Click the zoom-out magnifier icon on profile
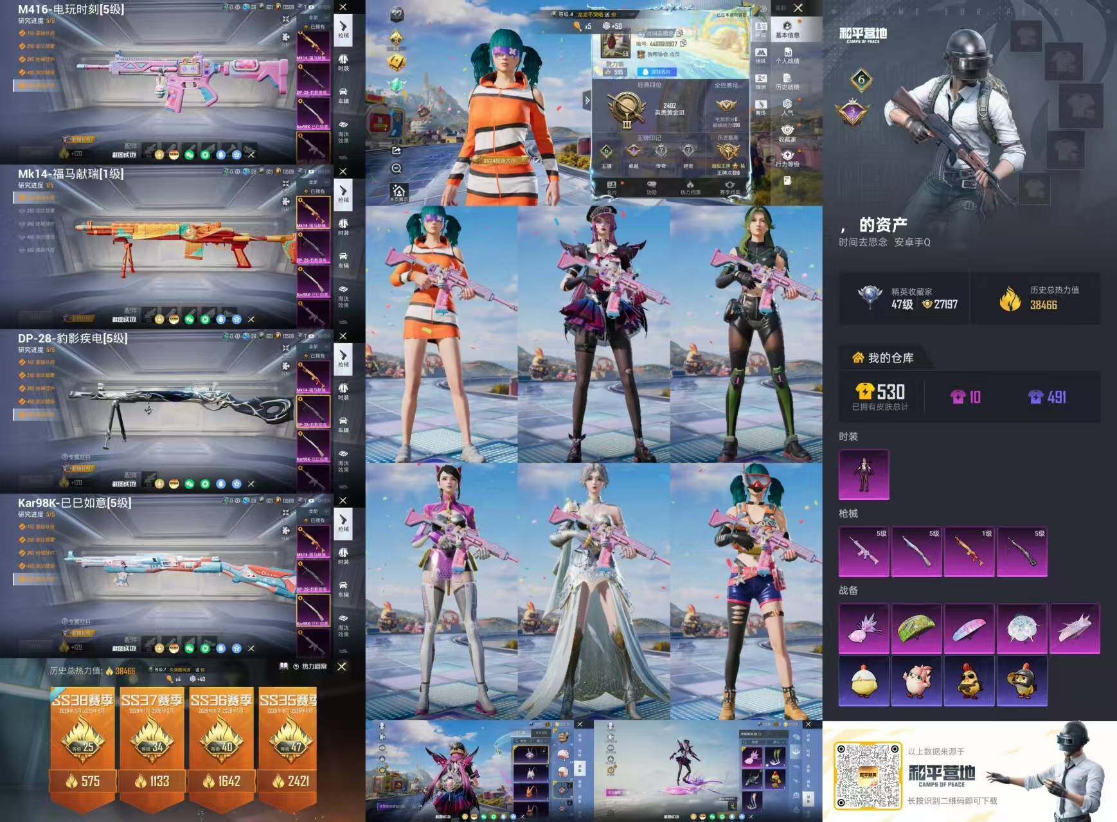This screenshot has height=822, width=1117. point(397,168)
